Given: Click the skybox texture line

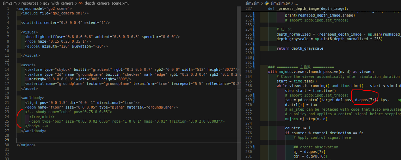Looking at the screenshot, I should 132,69.
